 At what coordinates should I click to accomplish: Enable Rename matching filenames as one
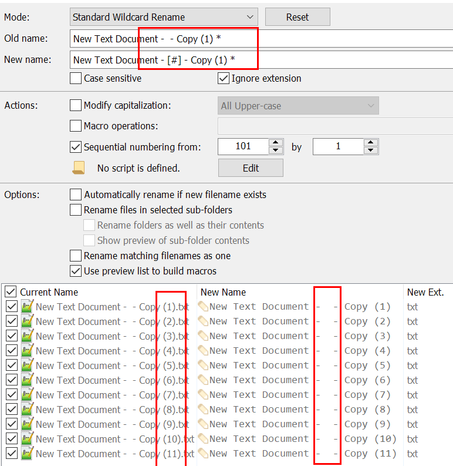pos(76,256)
